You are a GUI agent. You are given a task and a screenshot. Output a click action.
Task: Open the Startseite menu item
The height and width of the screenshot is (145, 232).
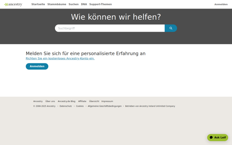point(38,4)
